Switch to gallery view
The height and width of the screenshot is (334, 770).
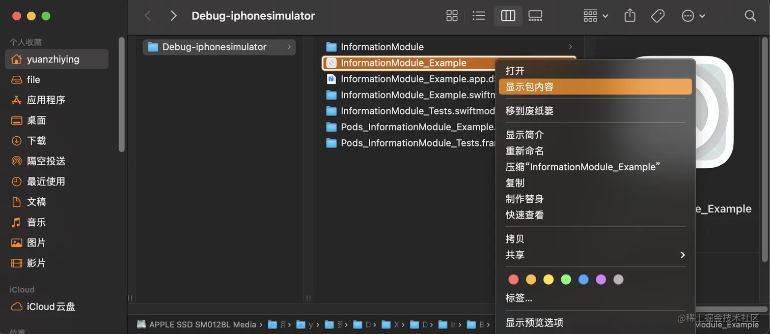pos(535,16)
